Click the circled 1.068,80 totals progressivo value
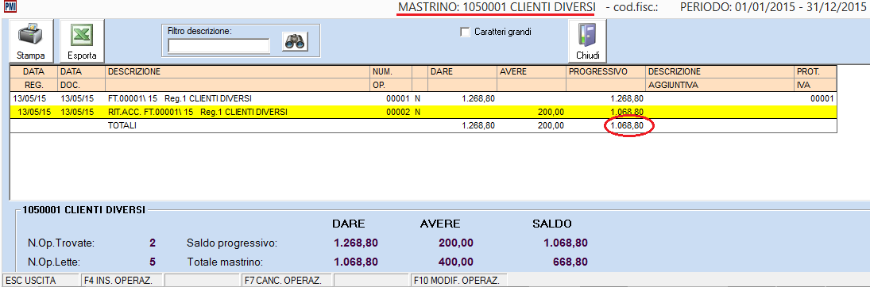The image size is (870, 287). (627, 126)
